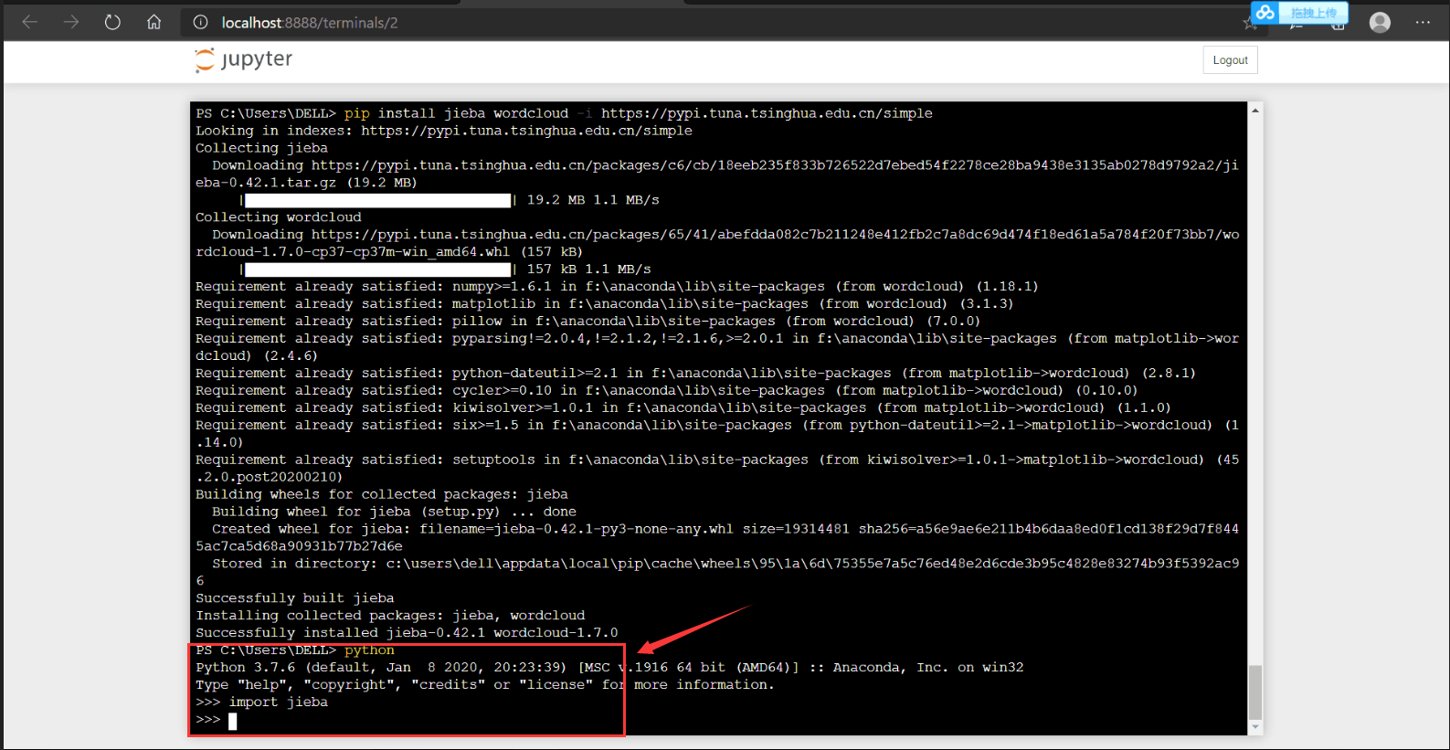Add this page to favorites star
The image size is (1450, 750).
point(1249,24)
